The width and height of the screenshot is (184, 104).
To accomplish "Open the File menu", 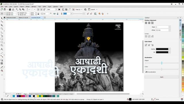I will tap(2, 7).
